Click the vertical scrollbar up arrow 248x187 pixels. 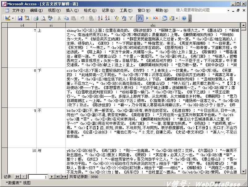point(243,25)
